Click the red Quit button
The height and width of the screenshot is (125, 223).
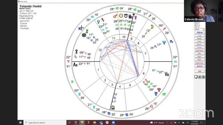point(200,71)
